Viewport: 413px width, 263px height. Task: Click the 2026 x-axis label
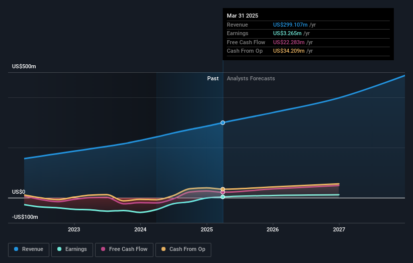pyautogui.click(x=273, y=229)
